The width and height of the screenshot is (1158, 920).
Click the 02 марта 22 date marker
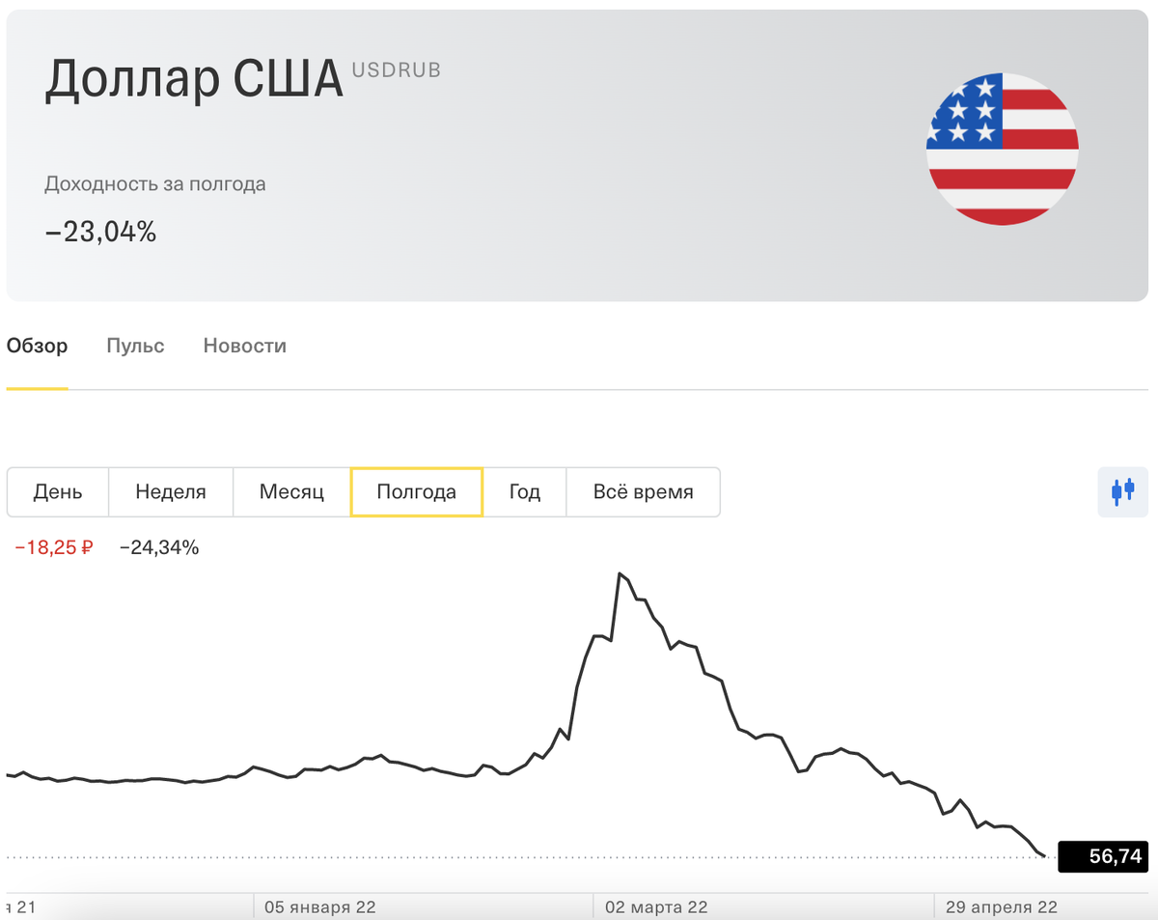[656, 907]
